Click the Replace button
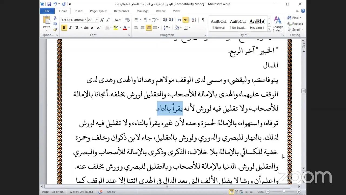This screenshot has height=195, width=346. pyautogui.click(x=295, y=24)
